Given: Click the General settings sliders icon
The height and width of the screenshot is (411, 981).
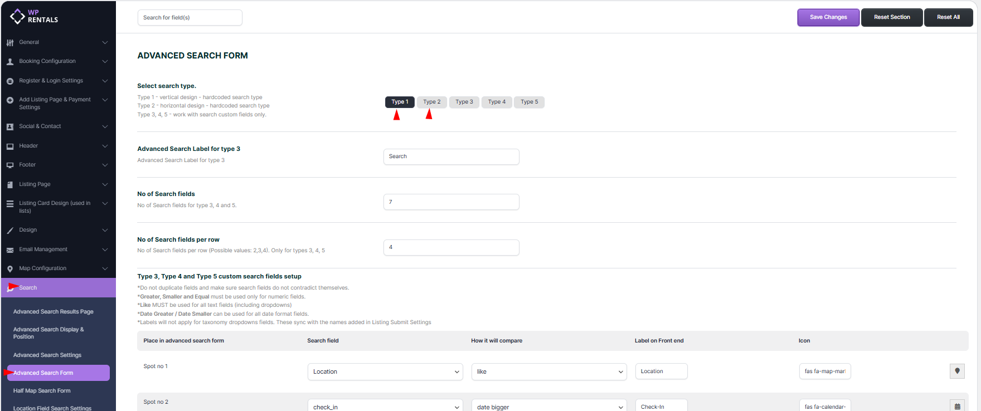Looking at the screenshot, I should point(10,43).
